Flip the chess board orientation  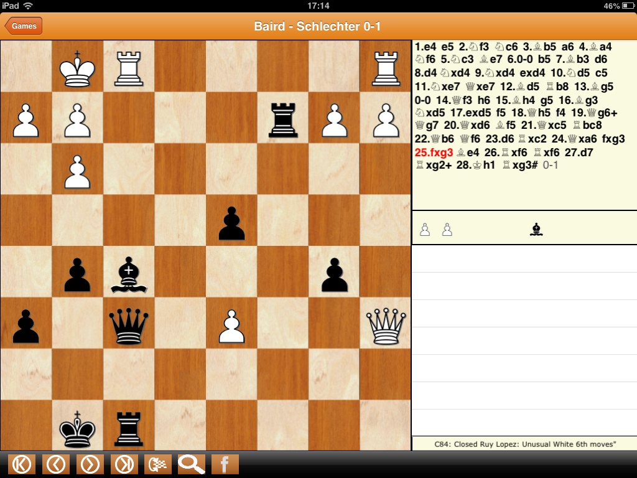(x=158, y=464)
